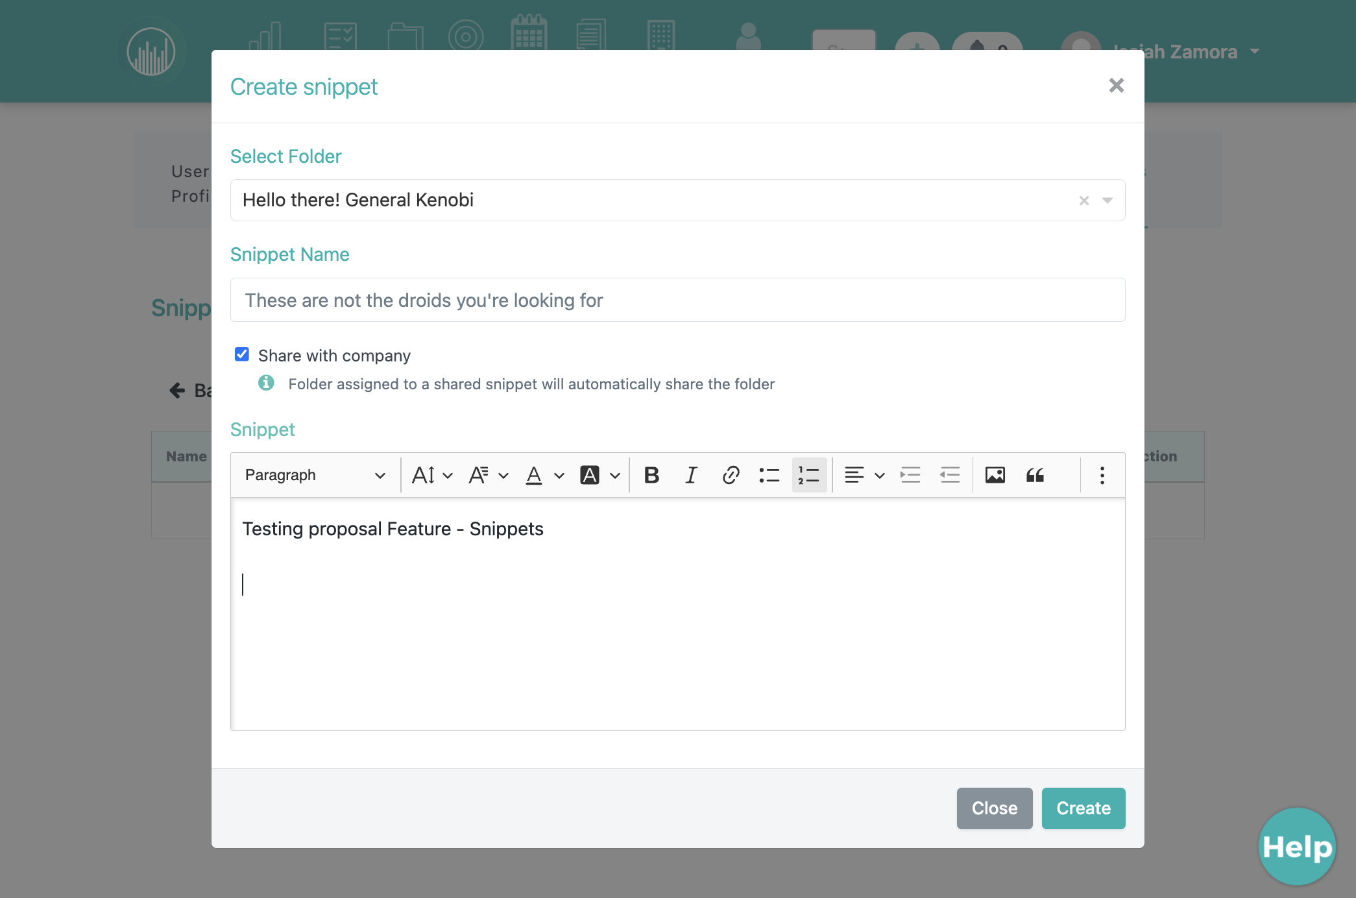The image size is (1356, 898).
Task: Toggle italic formatting in snippet editor
Action: click(x=691, y=475)
